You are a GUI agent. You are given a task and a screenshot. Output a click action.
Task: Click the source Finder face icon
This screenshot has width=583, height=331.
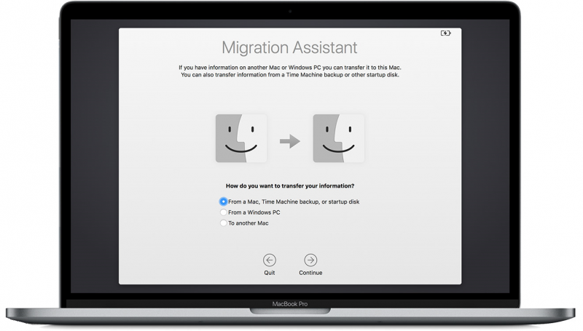(x=241, y=138)
